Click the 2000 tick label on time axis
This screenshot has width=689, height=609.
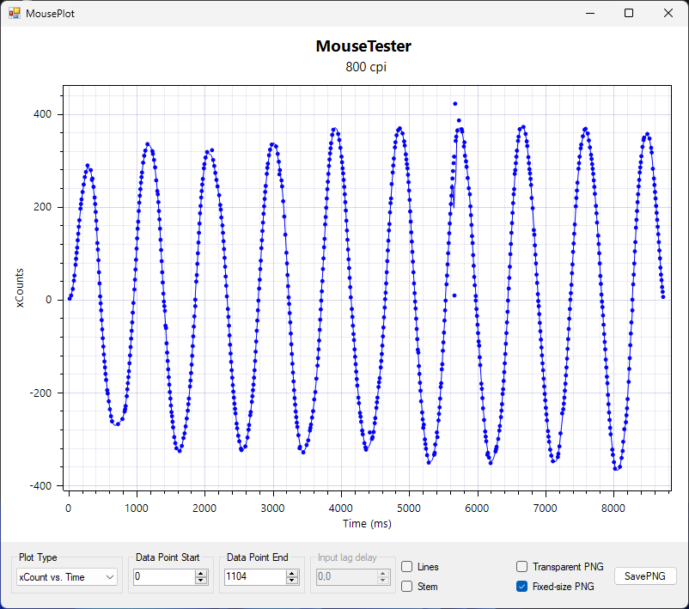click(204, 509)
